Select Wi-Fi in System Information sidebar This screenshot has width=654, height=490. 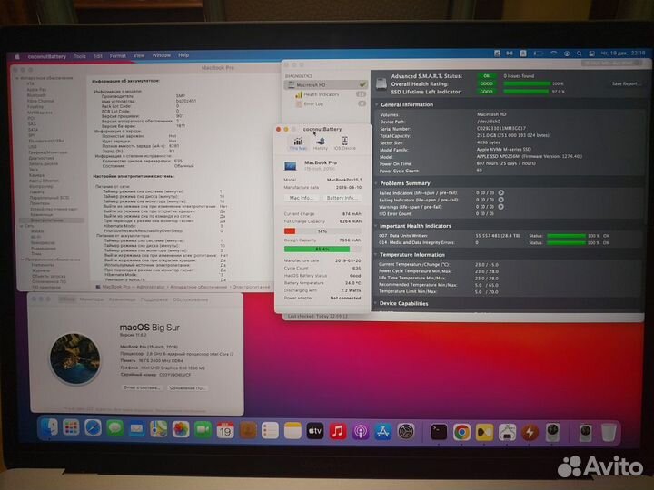tap(36, 237)
